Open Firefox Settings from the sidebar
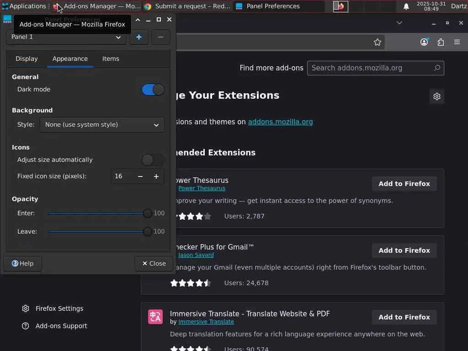Screen dimensions: 468x351 click(59, 308)
